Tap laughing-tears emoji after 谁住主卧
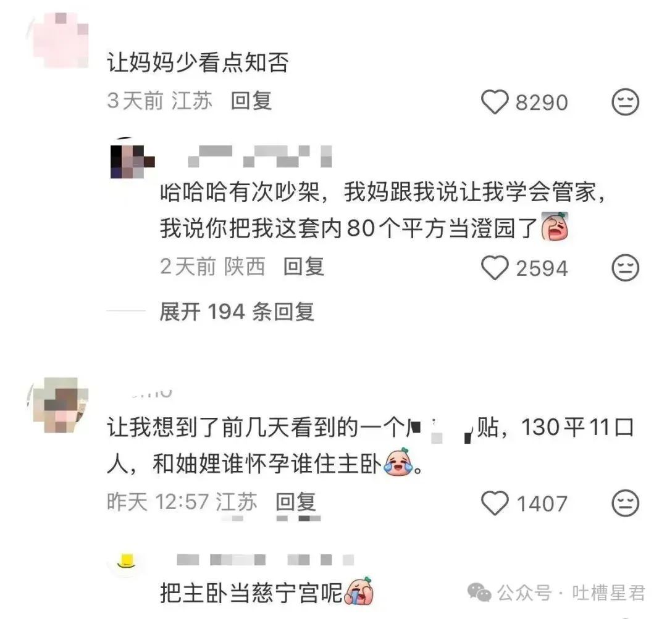 [x=398, y=462]
